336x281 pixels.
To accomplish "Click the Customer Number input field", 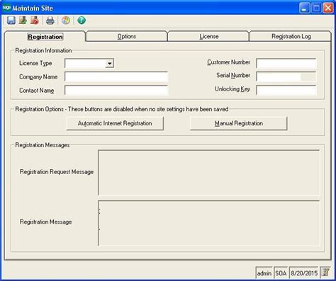I will (x=286, y=64).
